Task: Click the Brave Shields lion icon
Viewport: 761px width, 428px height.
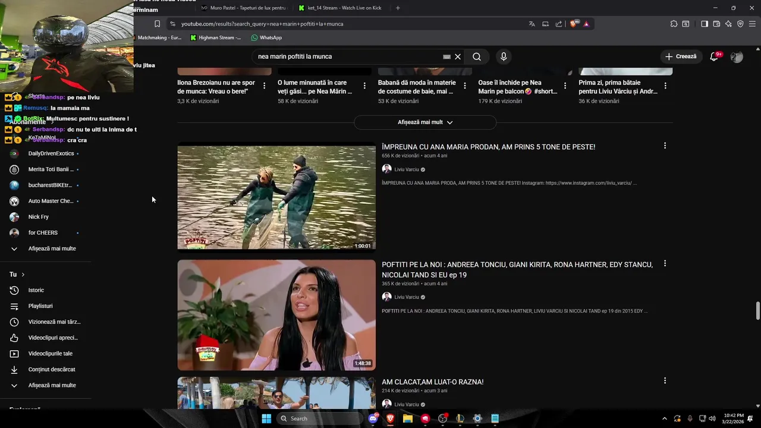Action: (573, 24)
